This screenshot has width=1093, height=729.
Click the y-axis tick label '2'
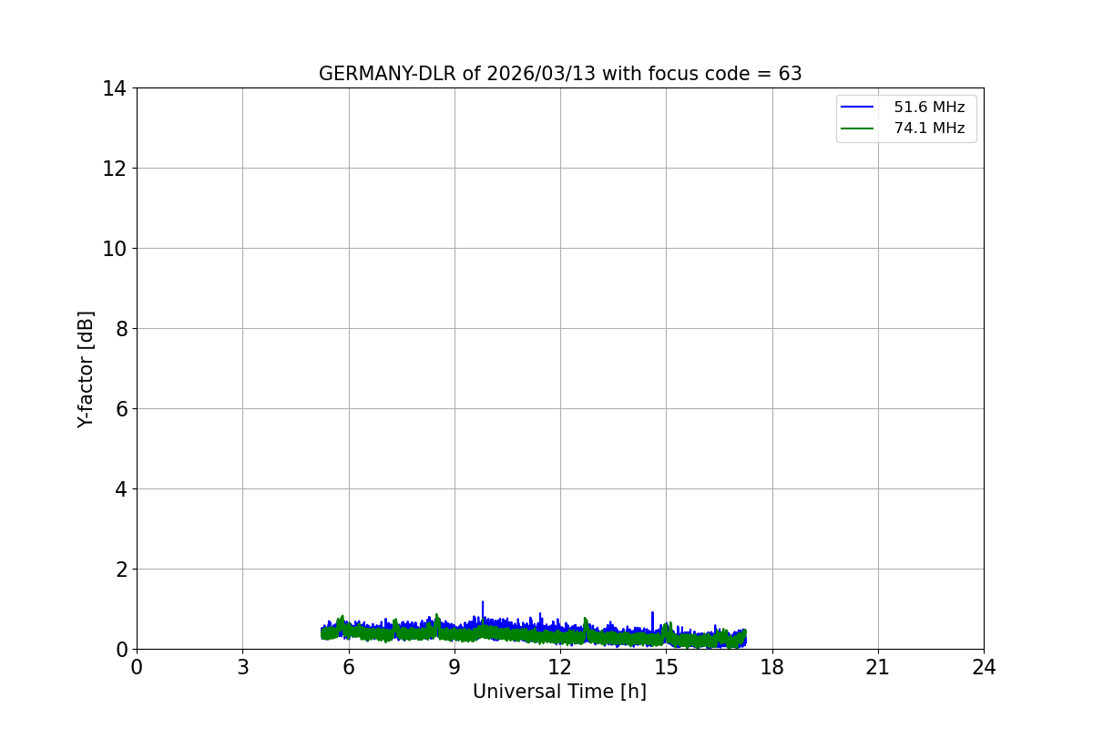click(x=120, y=570)
